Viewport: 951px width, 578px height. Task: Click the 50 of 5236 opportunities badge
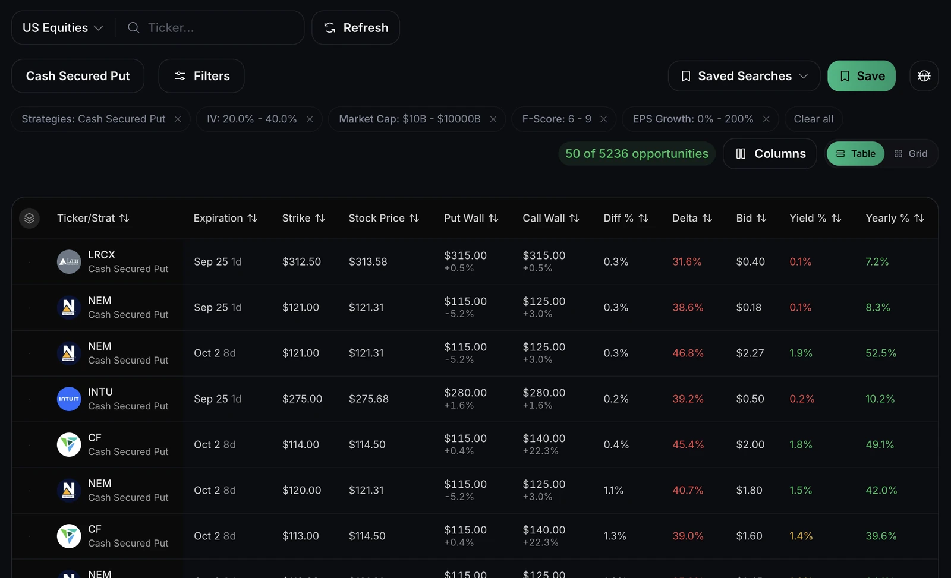pyautogui.click(x=637, y=154)
